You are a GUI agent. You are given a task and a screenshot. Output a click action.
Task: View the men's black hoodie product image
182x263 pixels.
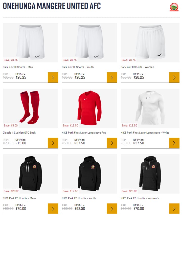[31, 174]
